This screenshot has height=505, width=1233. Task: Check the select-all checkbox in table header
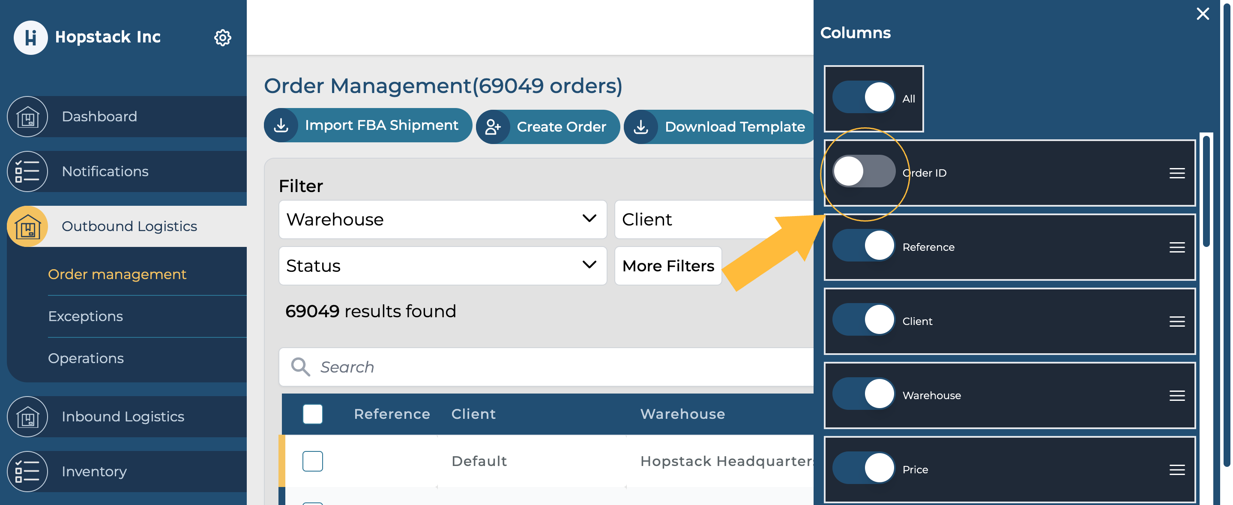[313, 414]
